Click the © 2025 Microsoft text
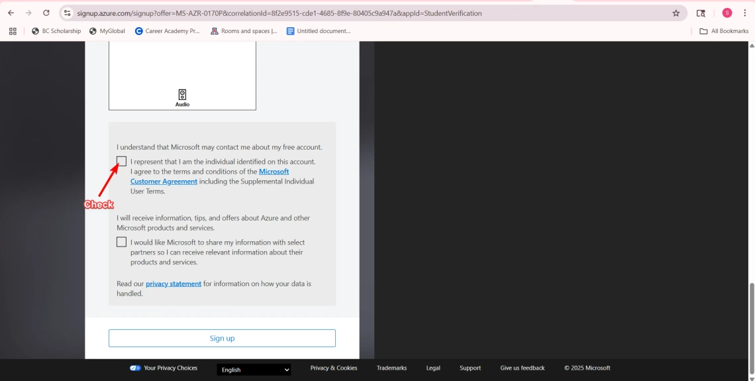This screenshot has height=381, width=755. coord(587,368)
